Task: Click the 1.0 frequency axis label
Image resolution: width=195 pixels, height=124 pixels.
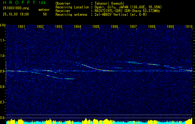Action: [3, 56]
